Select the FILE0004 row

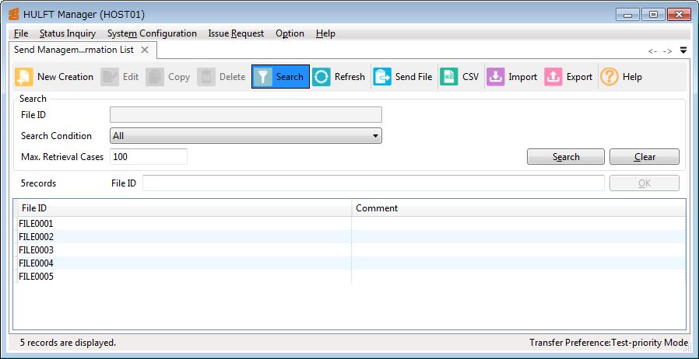click(x=350, y=263)
